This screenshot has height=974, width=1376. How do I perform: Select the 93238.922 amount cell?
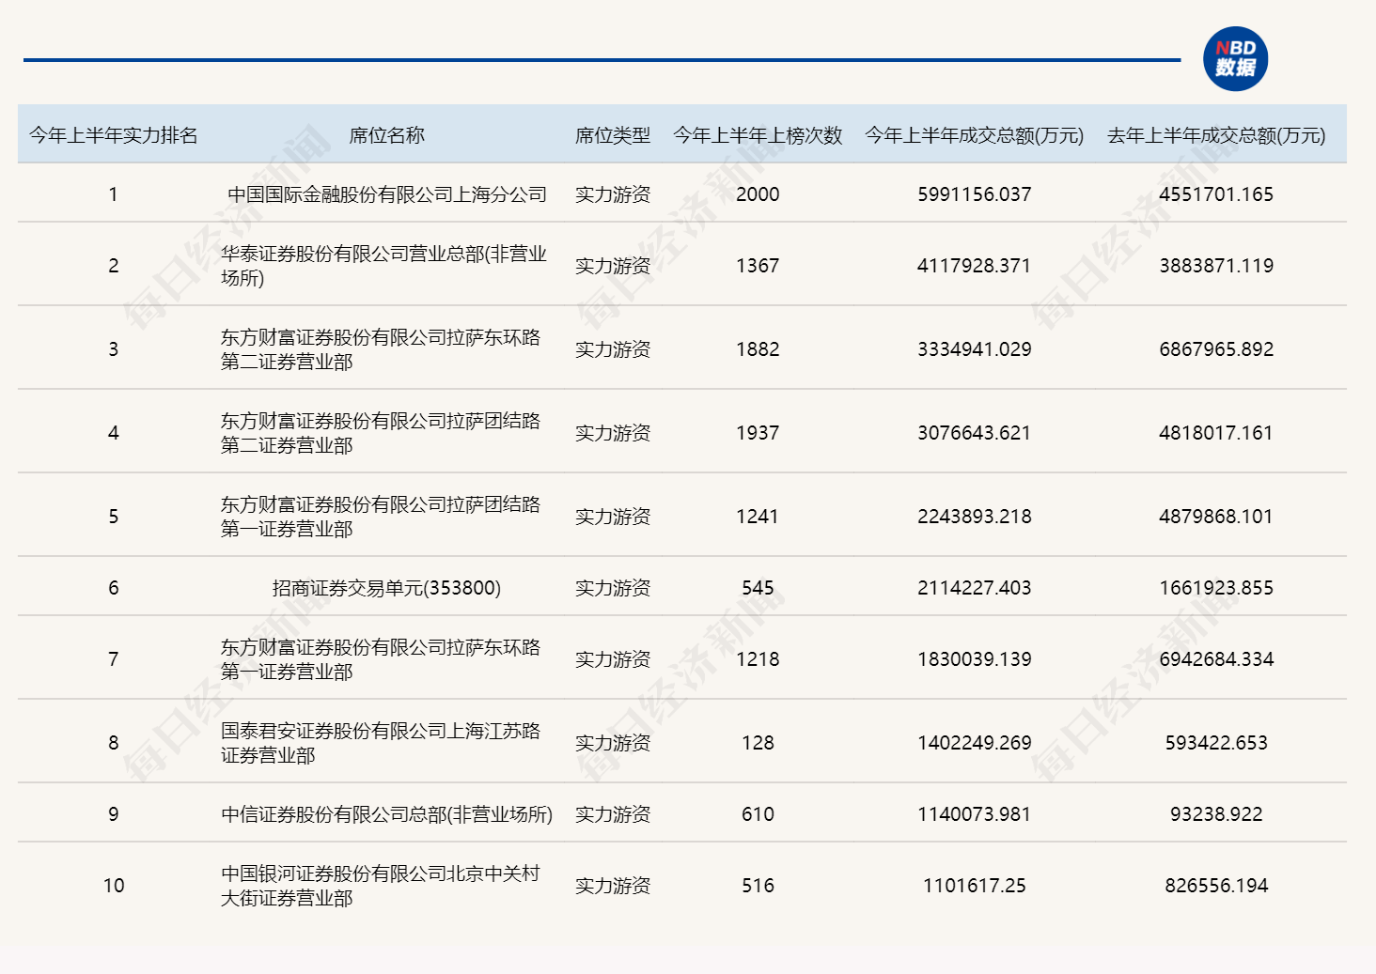1216,814
